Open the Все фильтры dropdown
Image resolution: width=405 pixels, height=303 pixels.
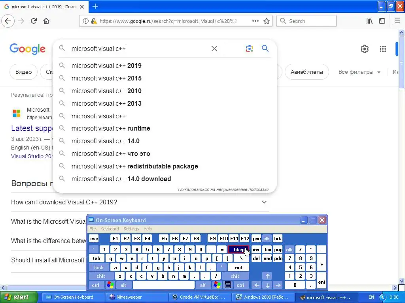[360, 72]
